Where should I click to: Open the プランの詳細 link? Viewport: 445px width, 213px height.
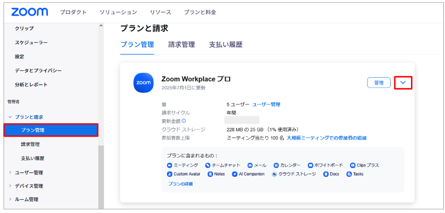[x=180, y=184]
